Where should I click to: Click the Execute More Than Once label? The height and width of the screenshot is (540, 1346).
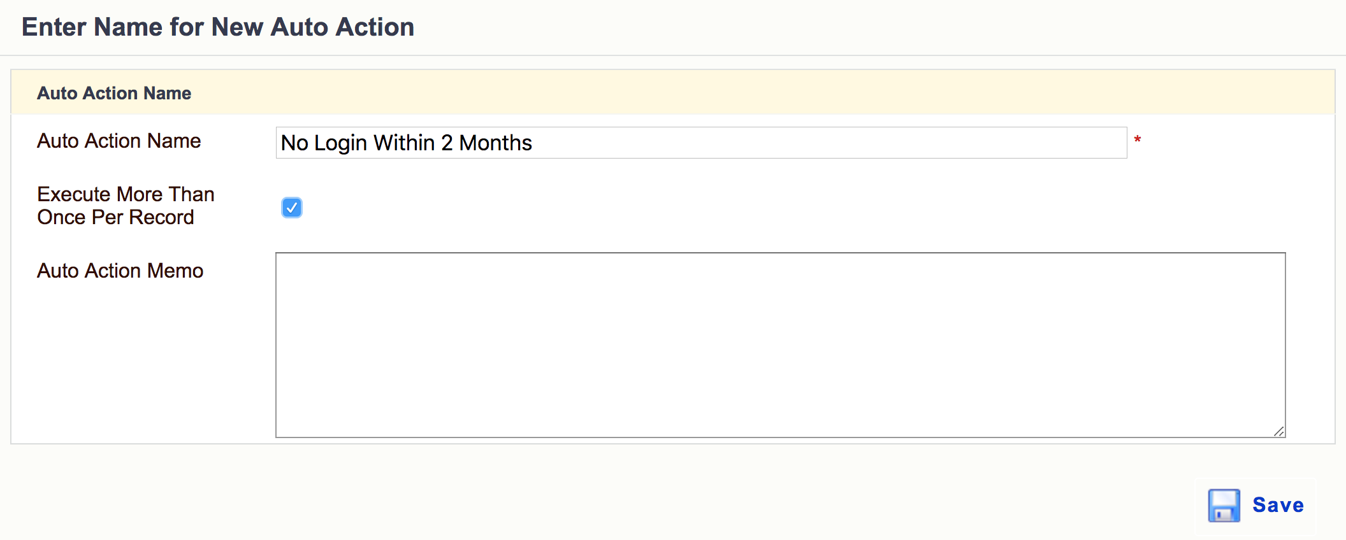click(126, 206)
